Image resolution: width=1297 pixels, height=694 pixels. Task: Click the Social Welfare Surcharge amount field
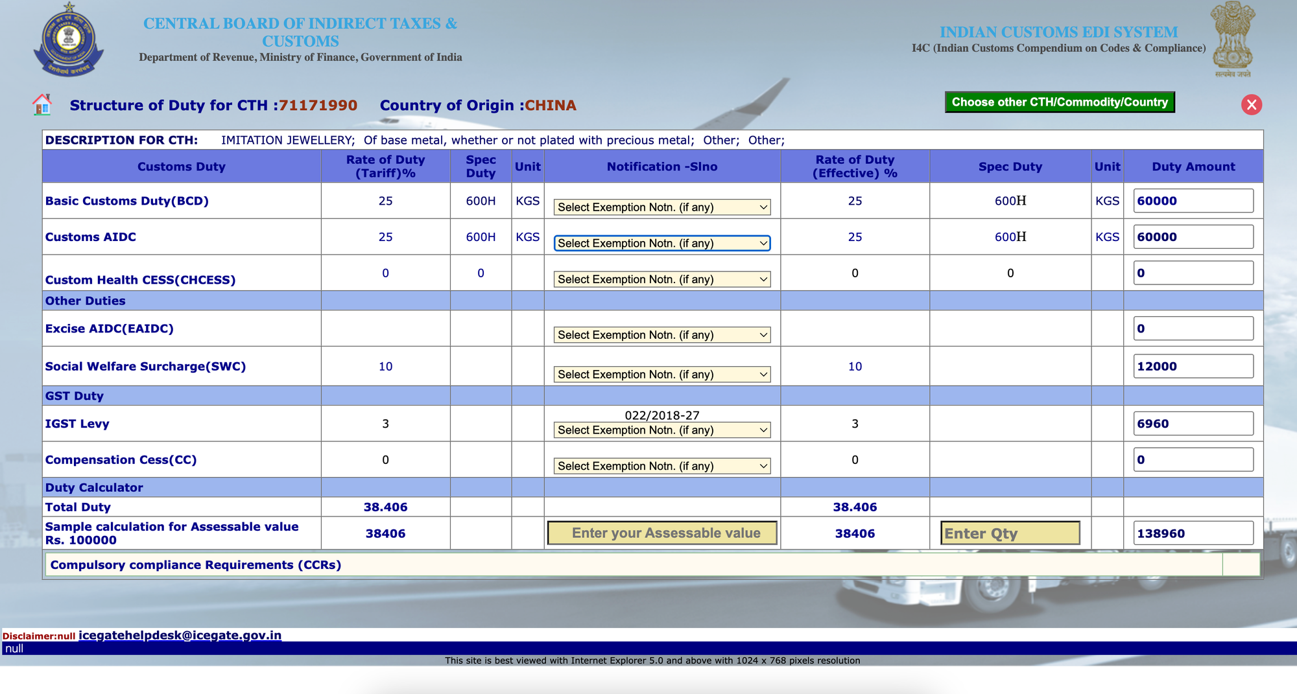1193,366
